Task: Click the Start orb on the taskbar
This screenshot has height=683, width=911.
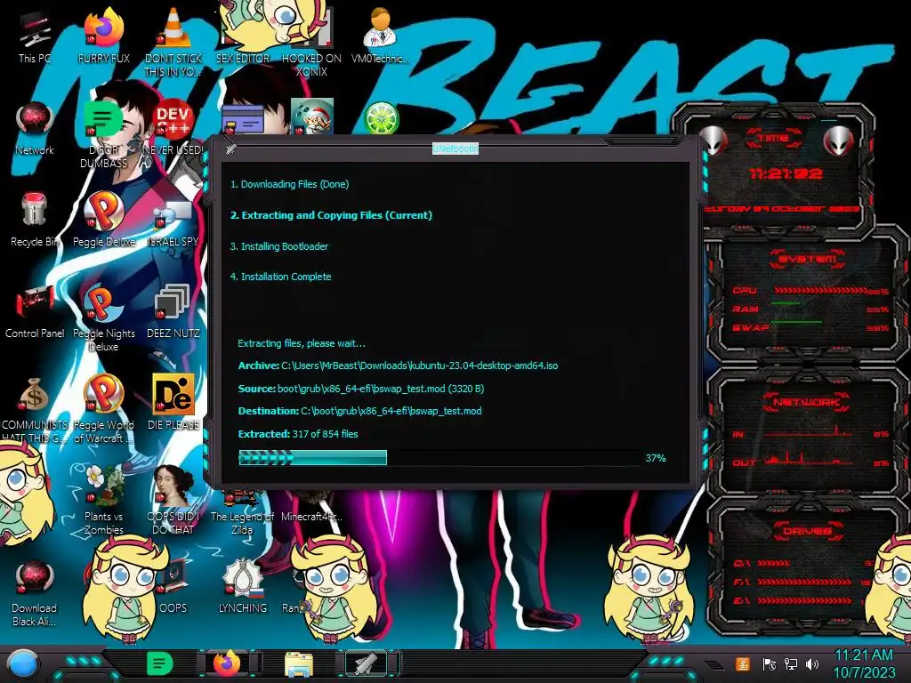Action: 22,663
